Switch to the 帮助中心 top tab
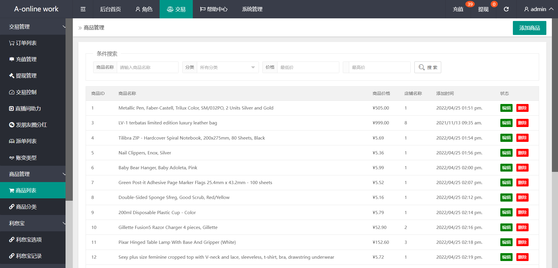The width and height of the screenshot is (558, 268). point(214,9)
